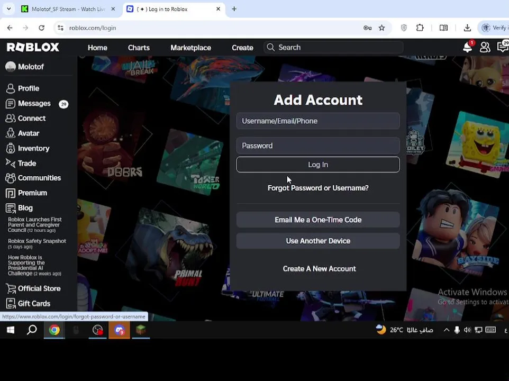The height and width of the screenshot is (381, 509).
Task: Show hidden system tray icons
Action: tap(447, 330)
